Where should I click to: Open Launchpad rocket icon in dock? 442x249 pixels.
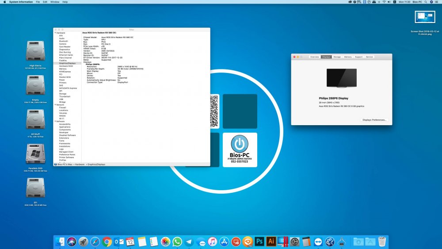click(x=83, y=241)
